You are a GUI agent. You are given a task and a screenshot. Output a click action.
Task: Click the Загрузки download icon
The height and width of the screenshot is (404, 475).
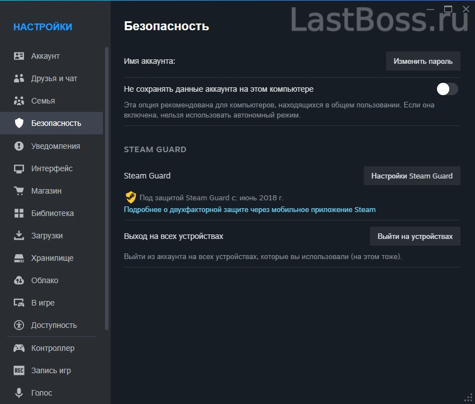tap(18, 236)
